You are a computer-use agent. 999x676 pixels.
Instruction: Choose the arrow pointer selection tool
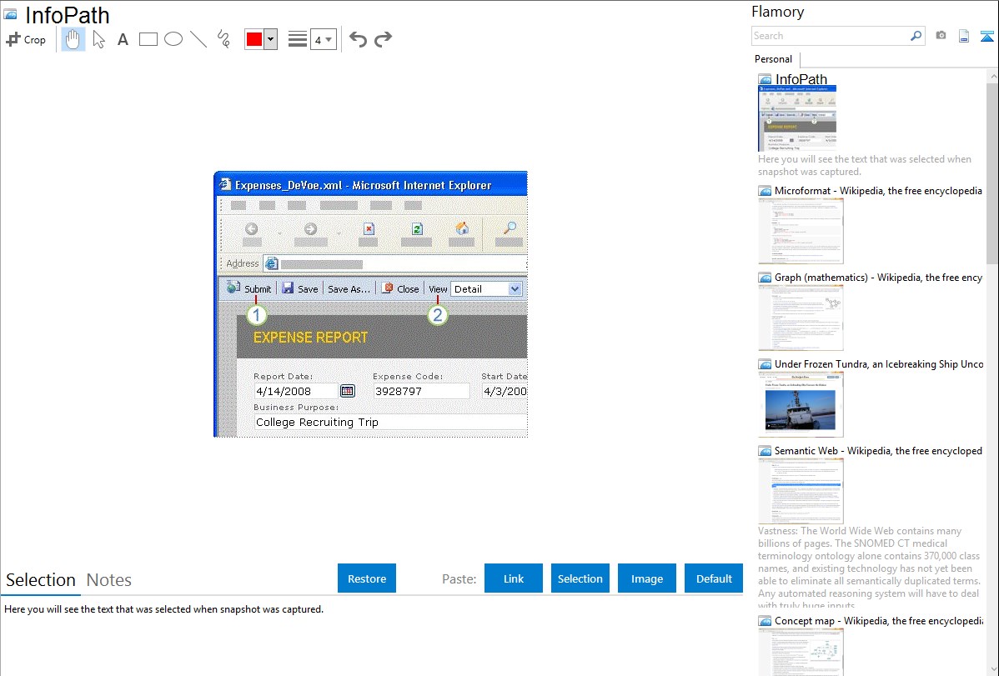point(99,39)
